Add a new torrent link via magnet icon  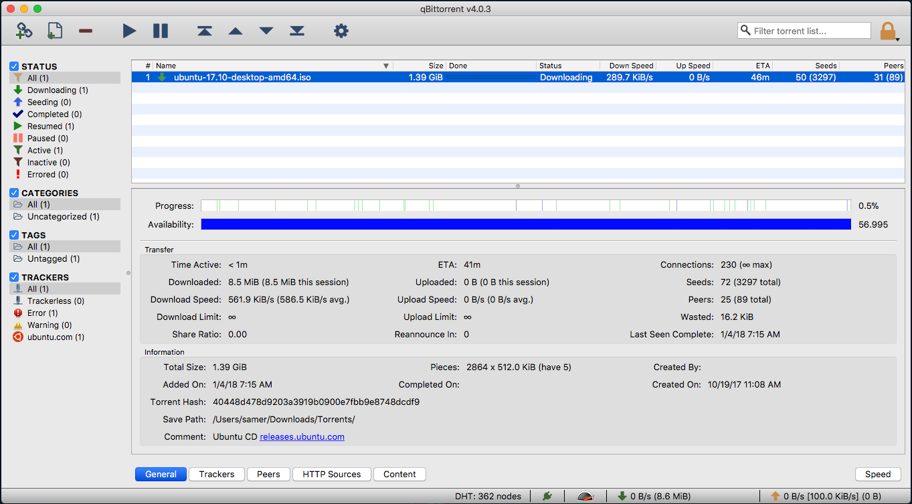[x=23, y=31]
